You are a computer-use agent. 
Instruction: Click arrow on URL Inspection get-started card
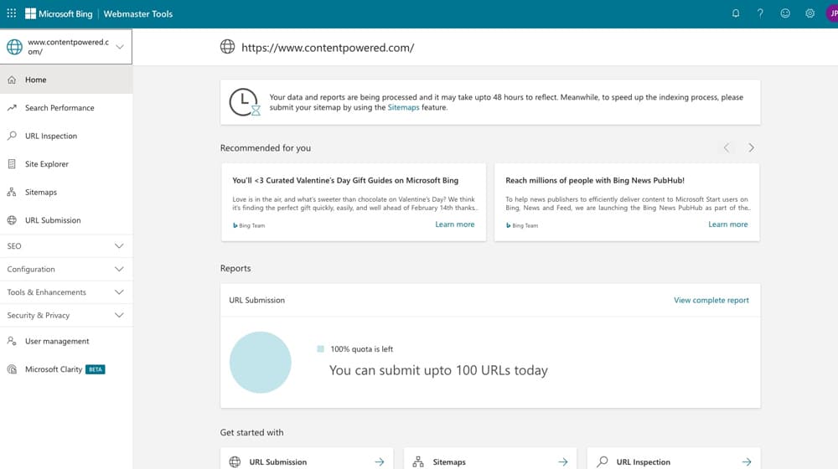pos(747,461)
